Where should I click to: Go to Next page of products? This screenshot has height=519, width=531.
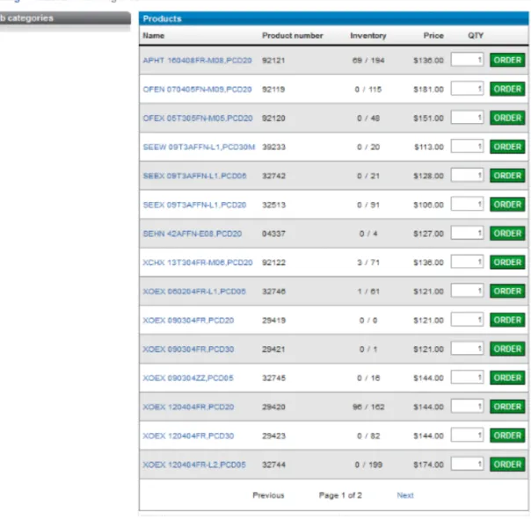[405, 495]
